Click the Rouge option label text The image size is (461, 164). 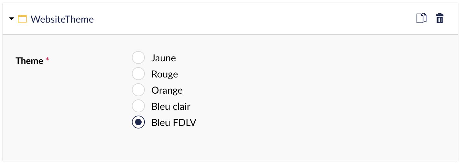coord(165,74)
